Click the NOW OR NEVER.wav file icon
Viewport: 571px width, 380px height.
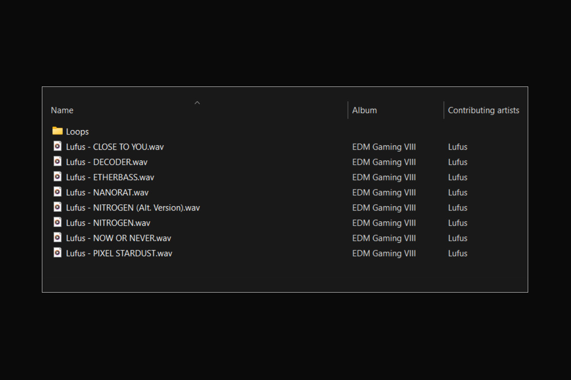pos(58,237)
